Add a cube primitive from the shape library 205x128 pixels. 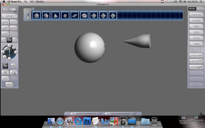(65, 16)
